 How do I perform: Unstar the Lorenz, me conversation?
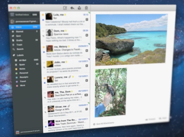point(45,78)
